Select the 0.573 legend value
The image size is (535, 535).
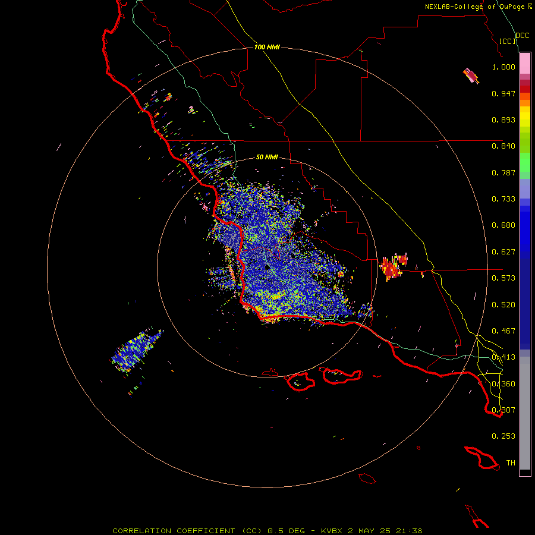pyautogui.click(x=503, y=278)
